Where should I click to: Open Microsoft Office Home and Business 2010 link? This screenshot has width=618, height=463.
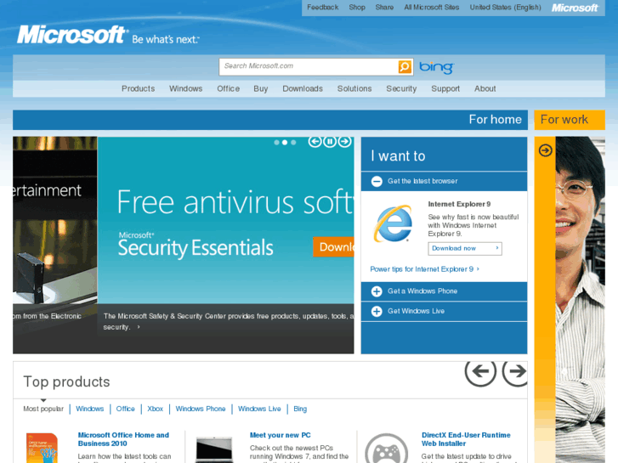[123, 439]
